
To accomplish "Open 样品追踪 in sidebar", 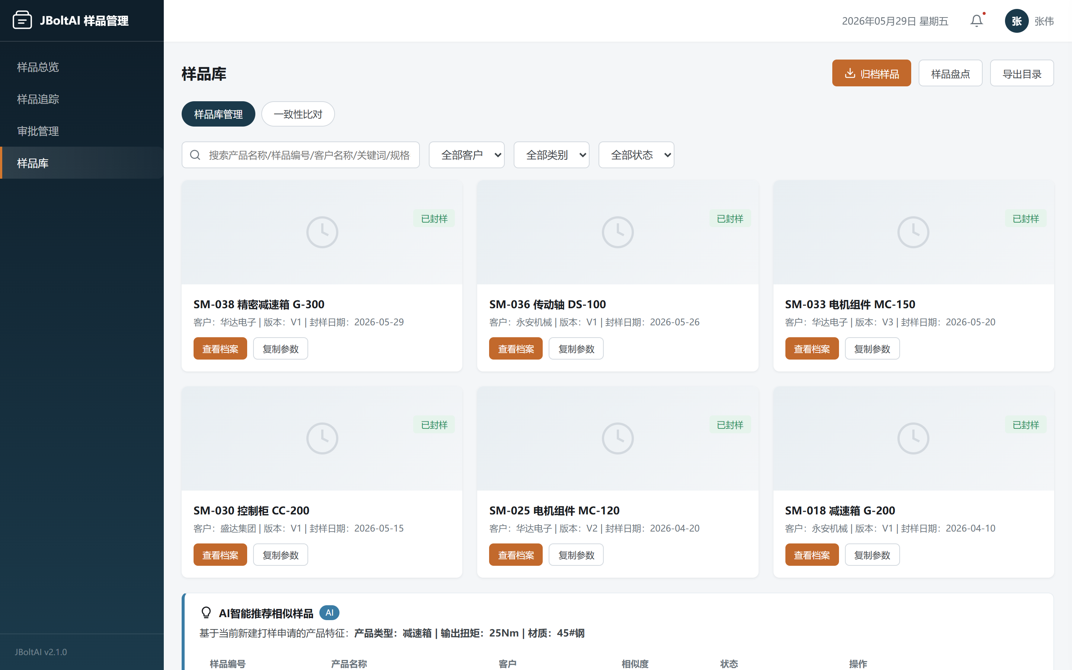I will coord(82,99).
